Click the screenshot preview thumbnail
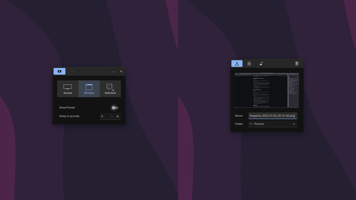 click(x=267, y=90)
